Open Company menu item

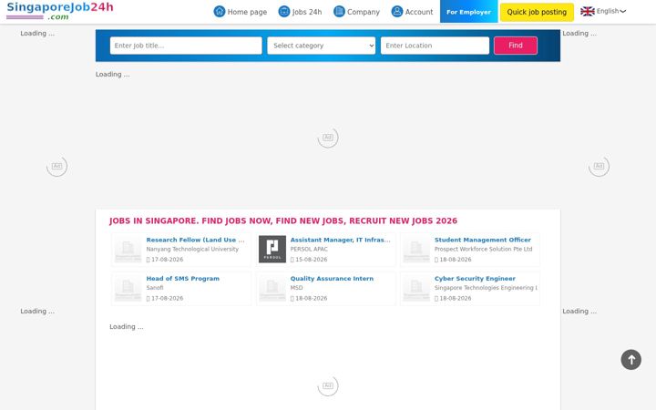[356, 12]
